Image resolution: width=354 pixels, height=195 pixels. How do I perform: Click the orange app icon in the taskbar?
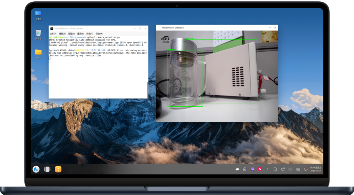(x=58, y=169)
